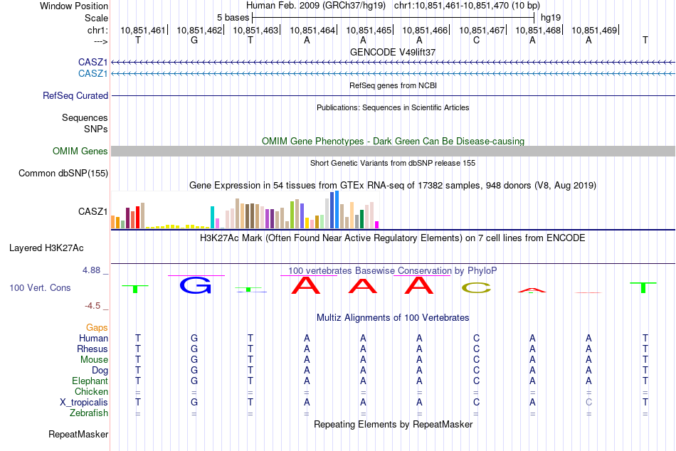Screen dimensions: 676x451
Task: Click 'Short Genetic Variants from dbSNP release 155'
Action: (x=393, y=163)
